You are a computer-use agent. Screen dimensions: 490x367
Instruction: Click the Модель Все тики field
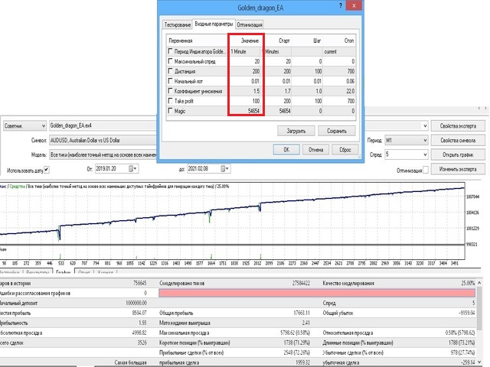103,154
